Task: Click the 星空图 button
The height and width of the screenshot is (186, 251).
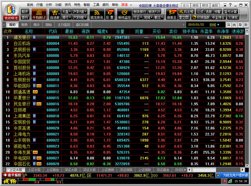Action: [184, 17]
